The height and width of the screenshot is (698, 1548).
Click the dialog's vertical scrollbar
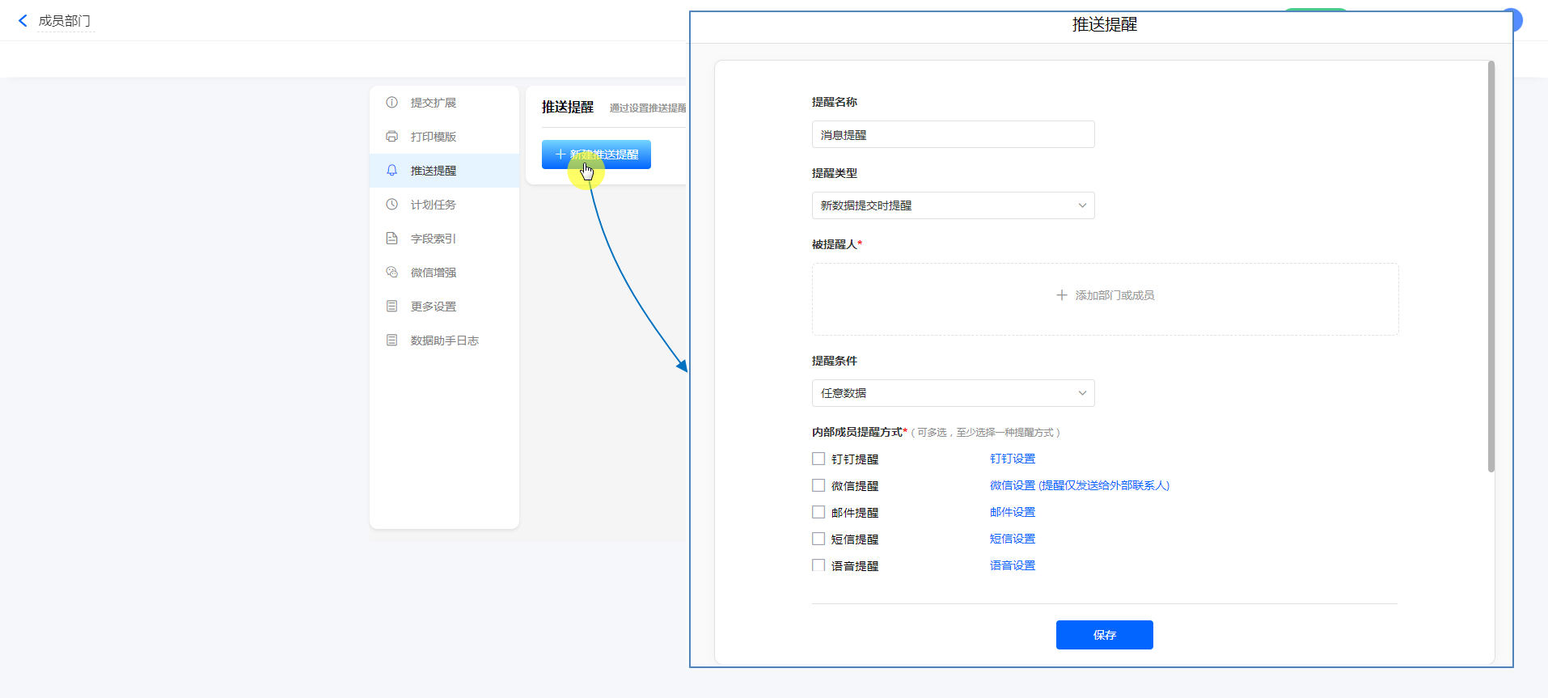(1491, 267)
